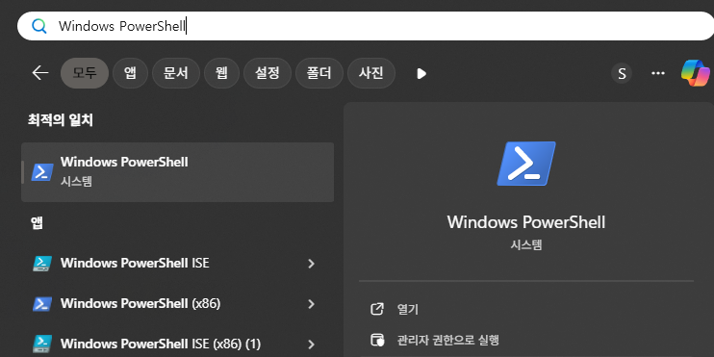Click the PowerShell ISE (x86) (1) icon

pos(42,344)
